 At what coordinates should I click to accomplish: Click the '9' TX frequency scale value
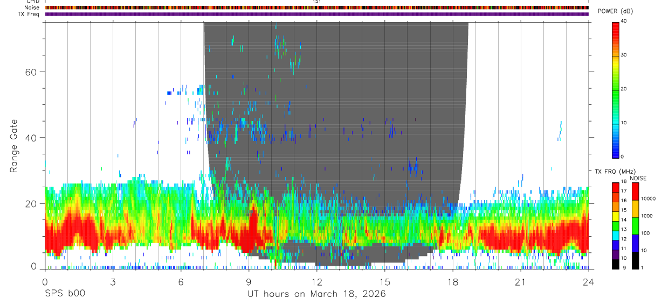pos(623,268)
